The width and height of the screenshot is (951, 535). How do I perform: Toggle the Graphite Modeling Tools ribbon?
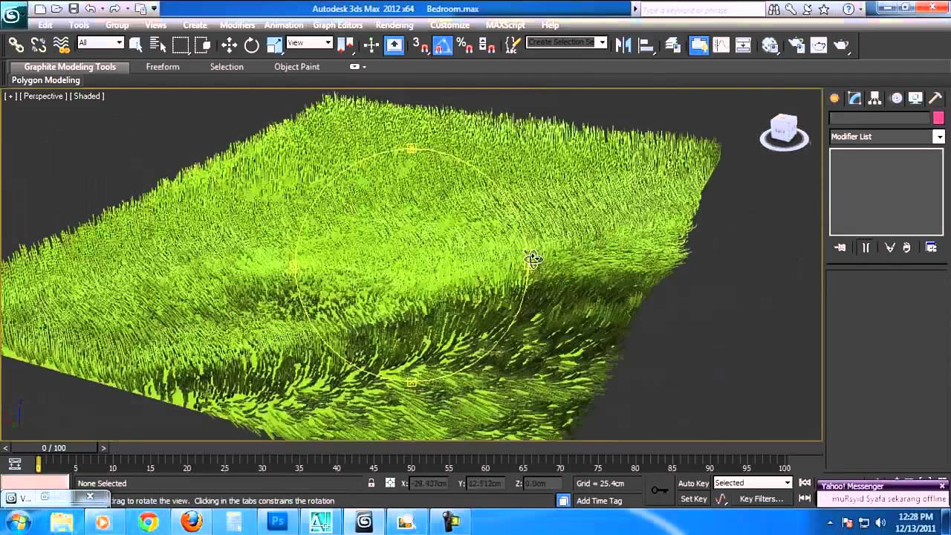pyautogui.click(x=699, y=45)
